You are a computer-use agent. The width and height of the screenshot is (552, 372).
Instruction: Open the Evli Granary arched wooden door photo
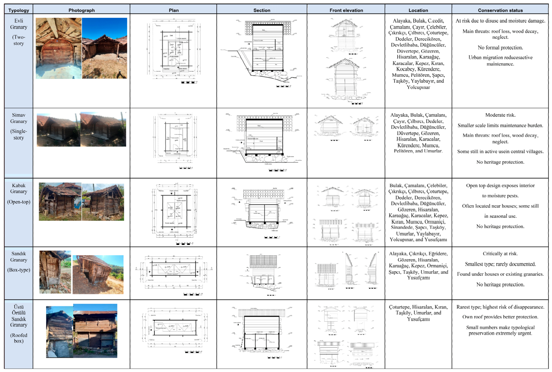tap(58, 48)
